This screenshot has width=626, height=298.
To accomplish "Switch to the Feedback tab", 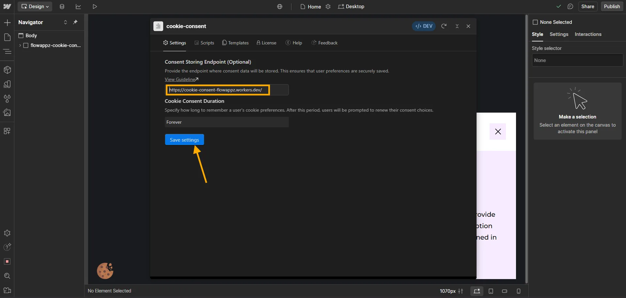I will pyautogui.click(x=324, y=43).
